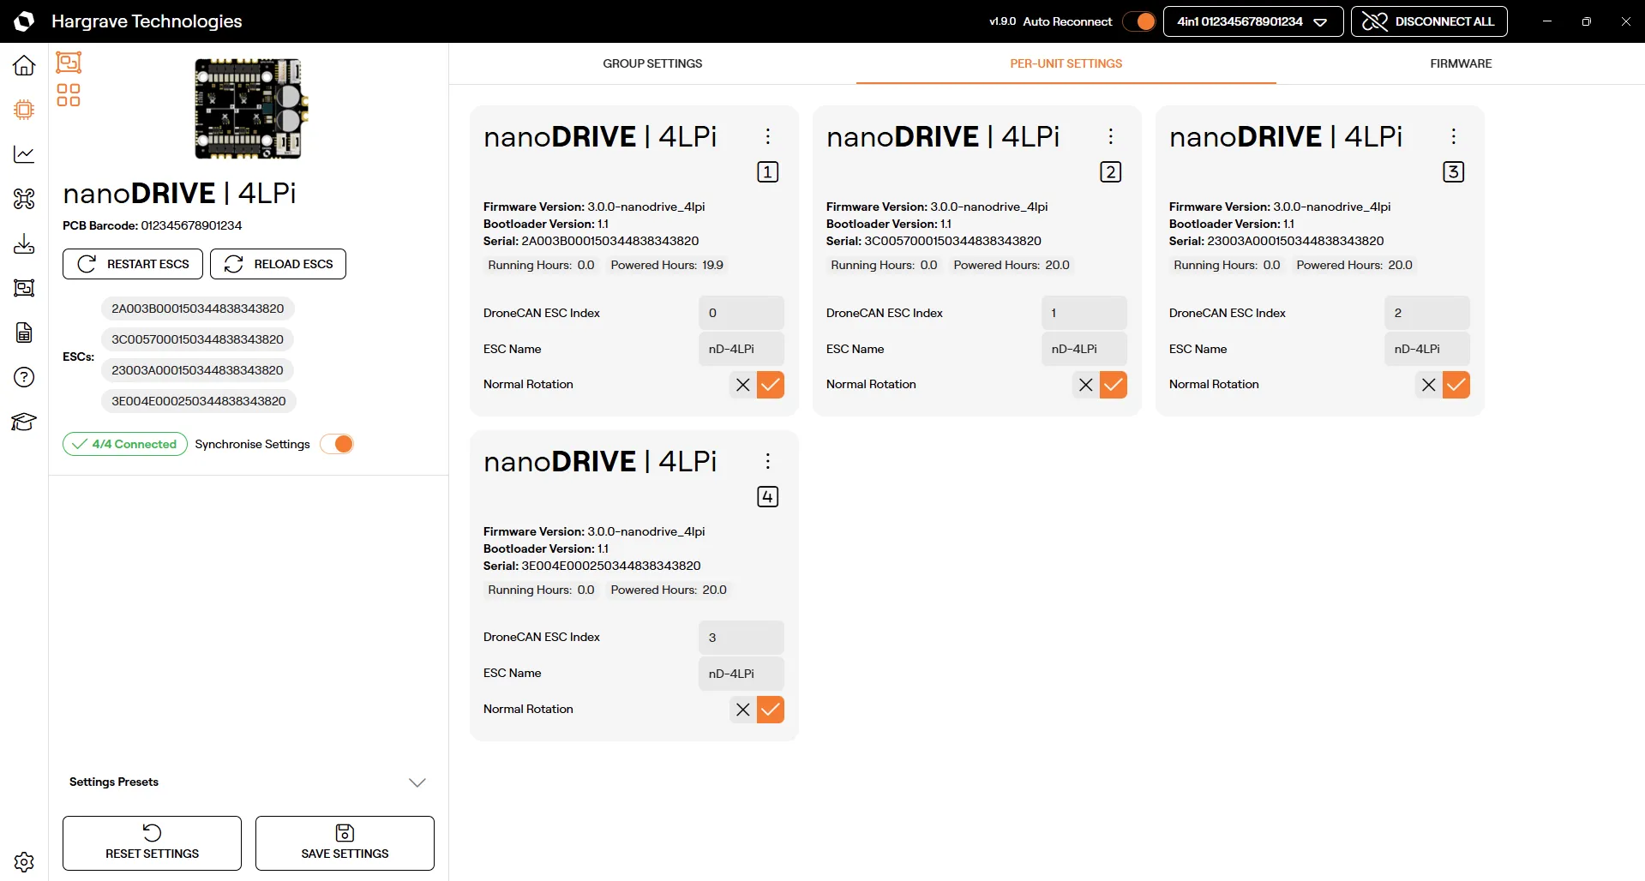This screenshot has height=881, width=1645.
Task: Select the grid view icon
Action: [69, 95]
